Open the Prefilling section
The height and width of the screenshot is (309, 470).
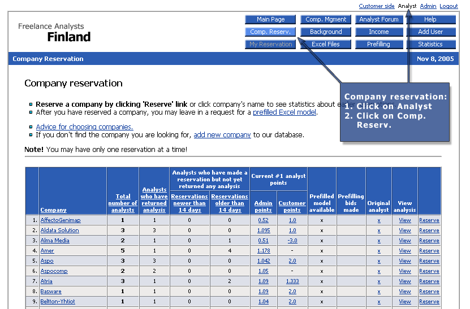pyautogui.click(x=379, y=44)
